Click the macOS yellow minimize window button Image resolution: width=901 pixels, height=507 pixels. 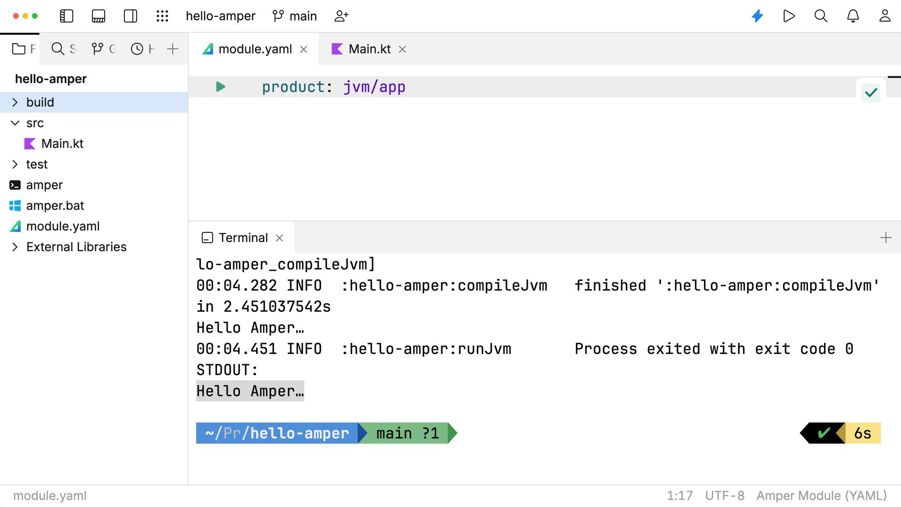tap(25, 16)
